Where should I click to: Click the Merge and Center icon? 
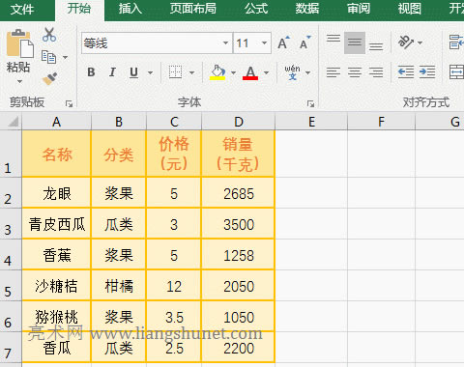click(x=456, y=72)
